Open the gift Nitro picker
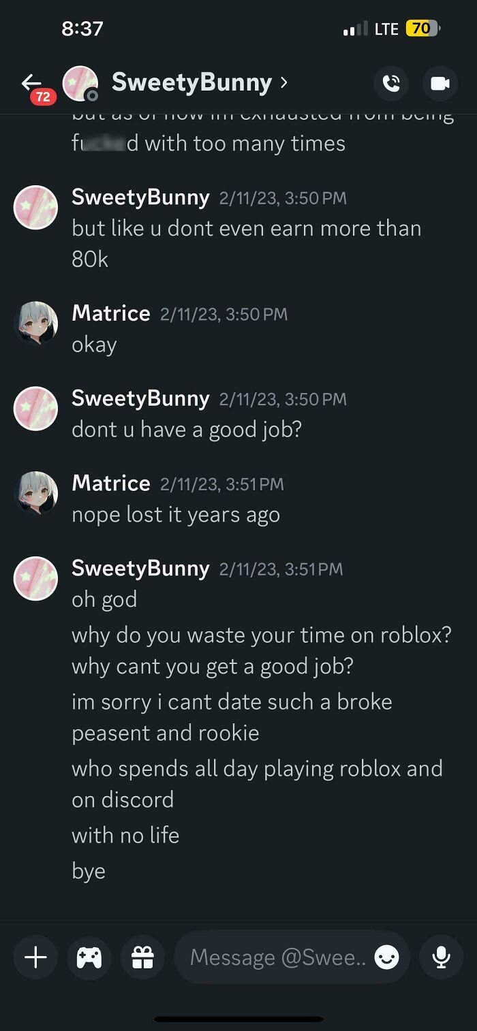Image resolution: width=477 pixels, height=1031 pixels. click(x=142, y=957)
